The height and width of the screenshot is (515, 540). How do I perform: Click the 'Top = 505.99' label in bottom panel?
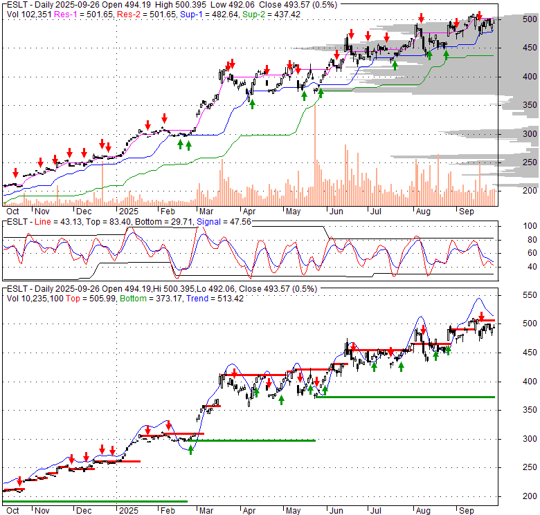coord(91,299)
